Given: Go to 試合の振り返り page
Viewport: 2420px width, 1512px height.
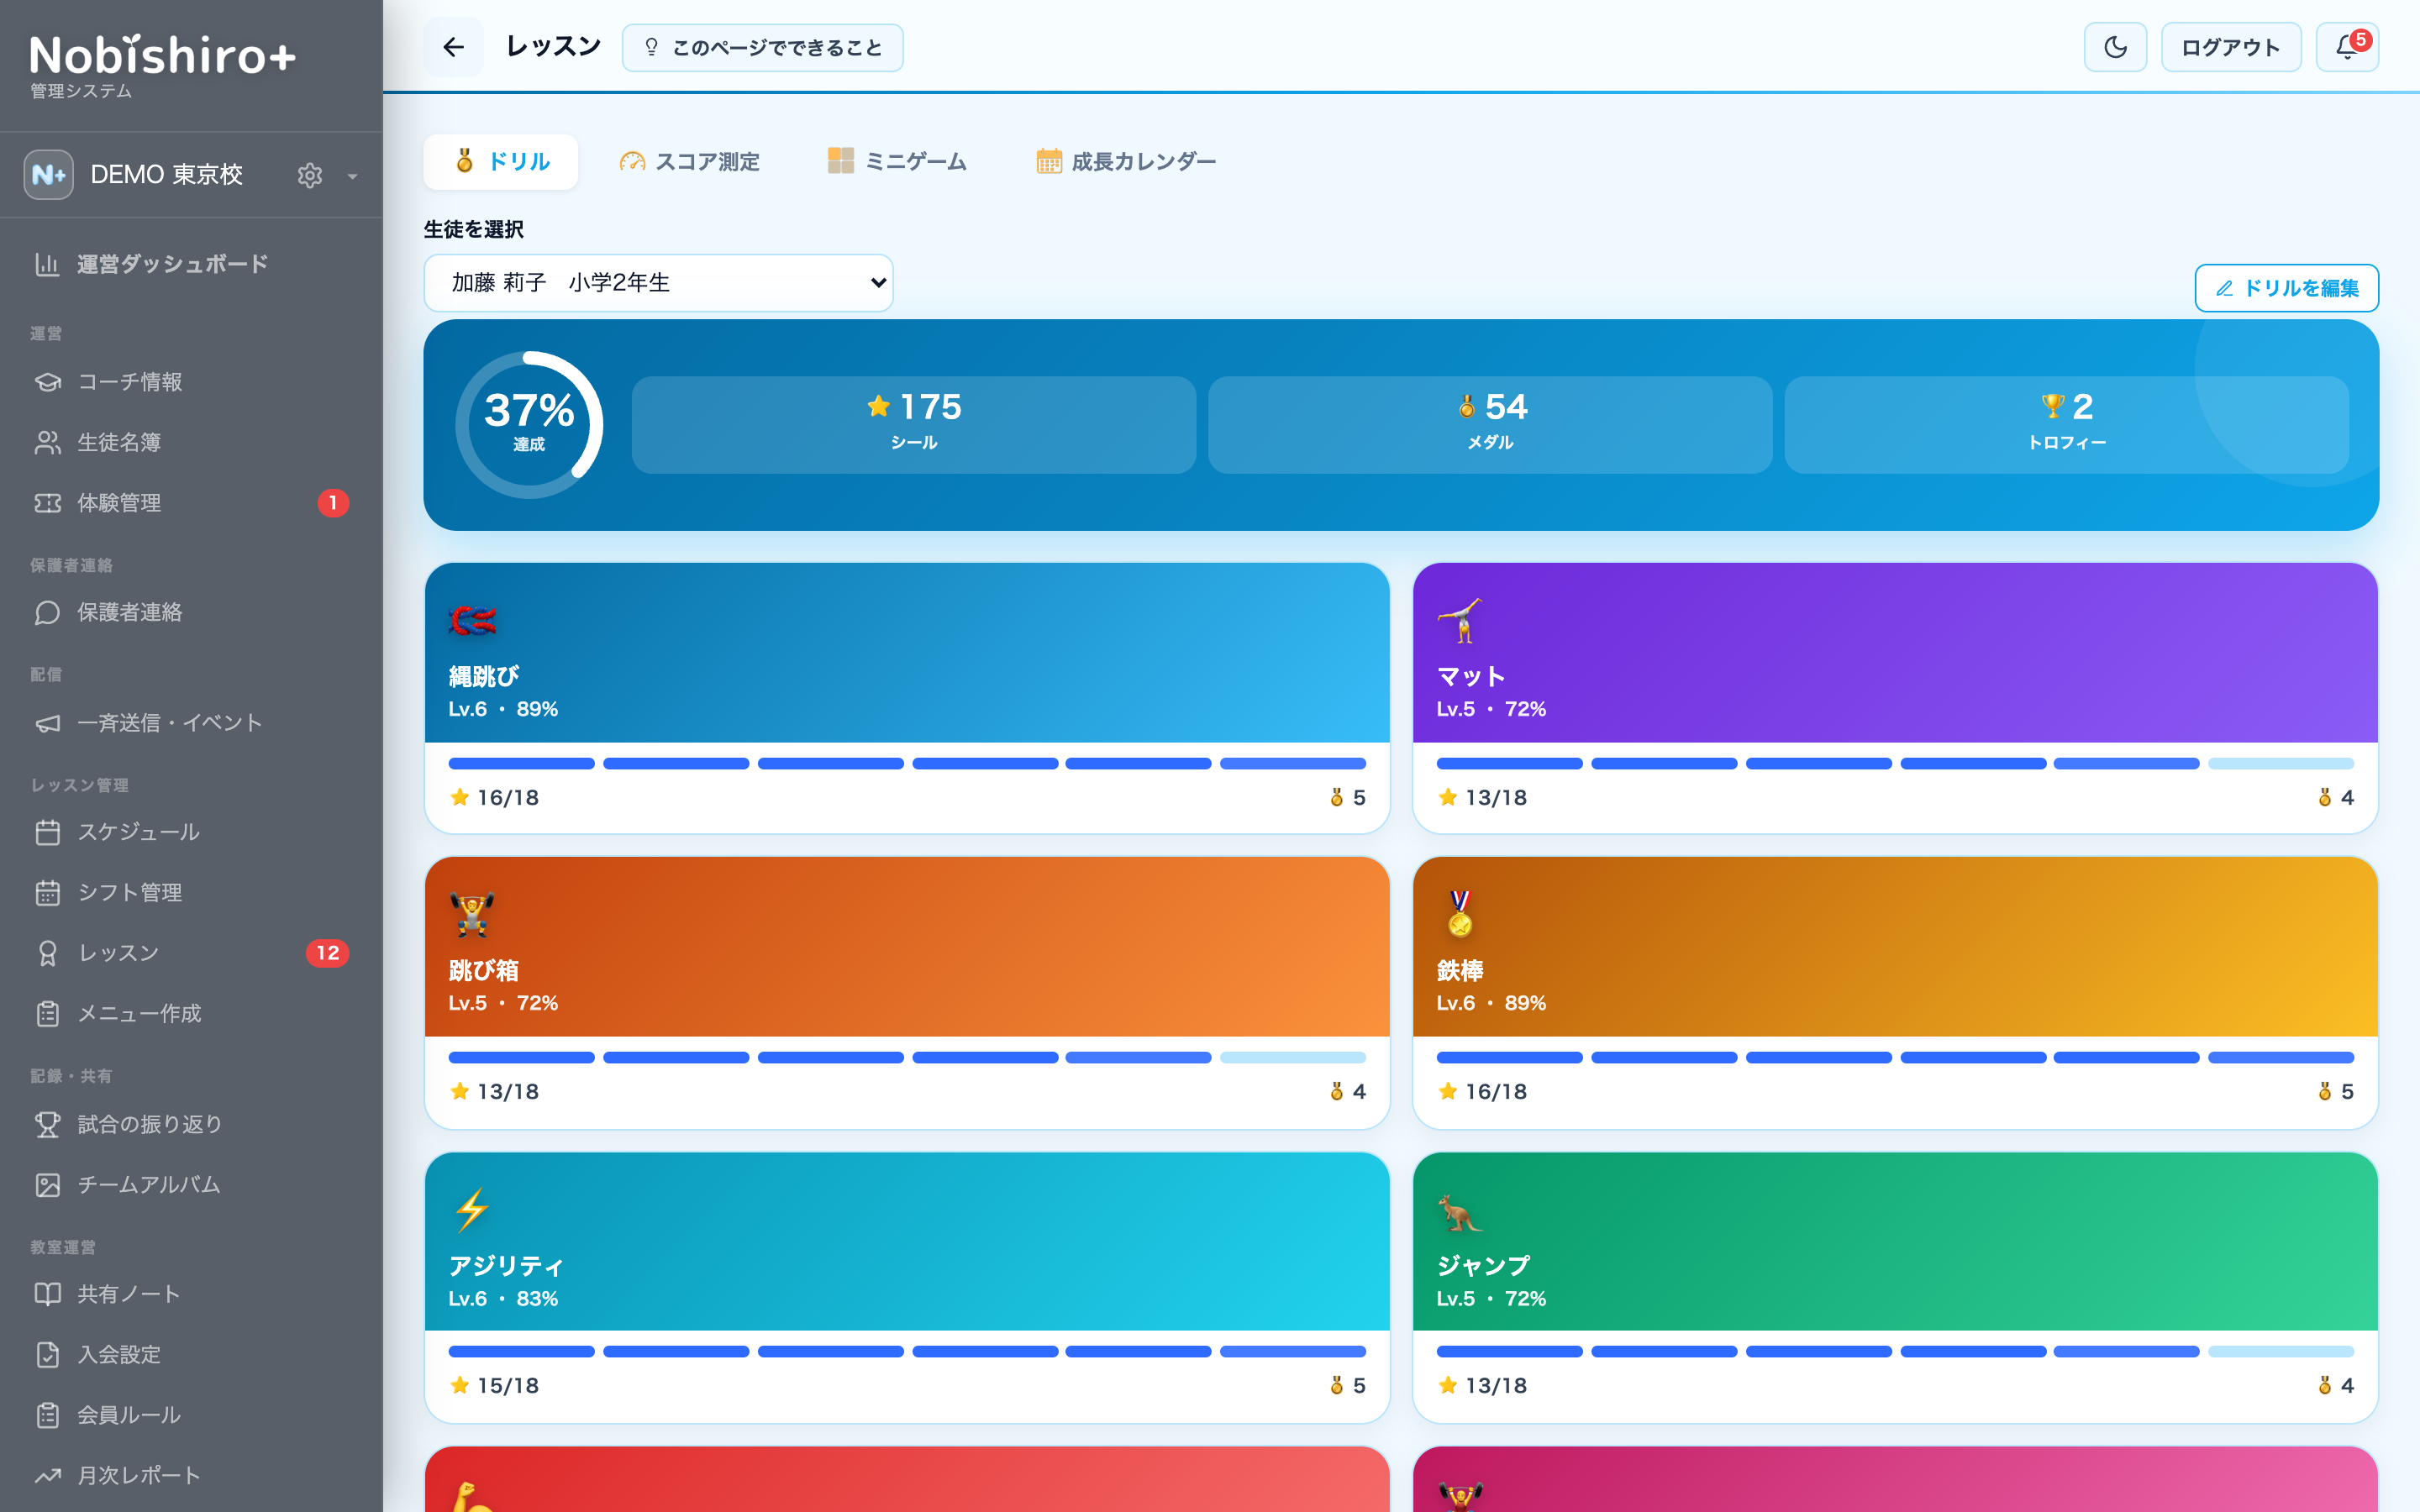Looking at the screenshot, I should [191, 1124].
